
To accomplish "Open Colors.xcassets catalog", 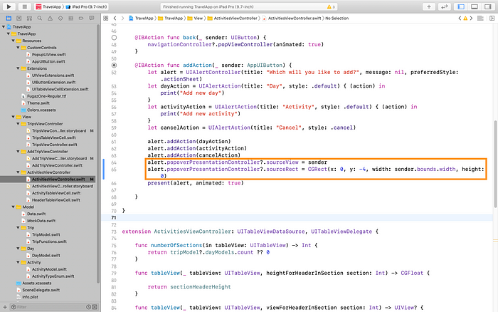I will (x=41, y=110).
